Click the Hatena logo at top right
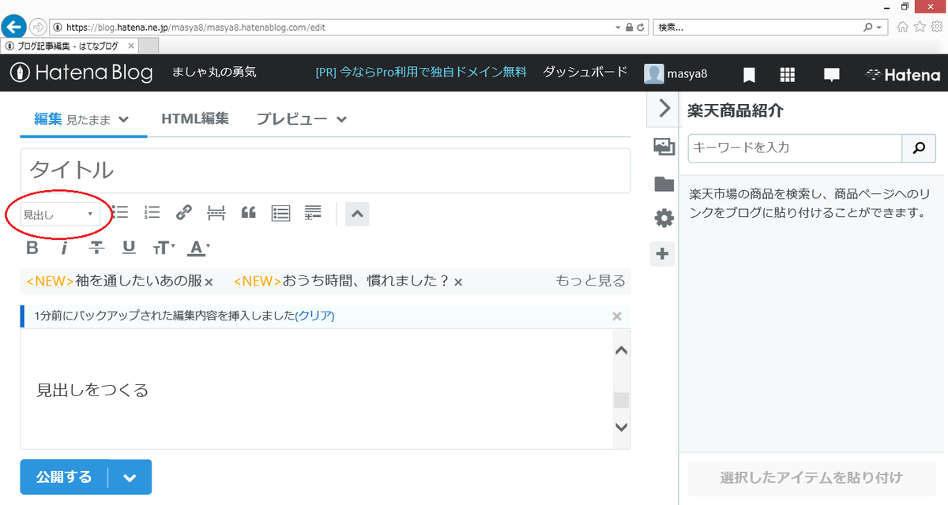This screenshot has width=948, height=505. point(902,75)
